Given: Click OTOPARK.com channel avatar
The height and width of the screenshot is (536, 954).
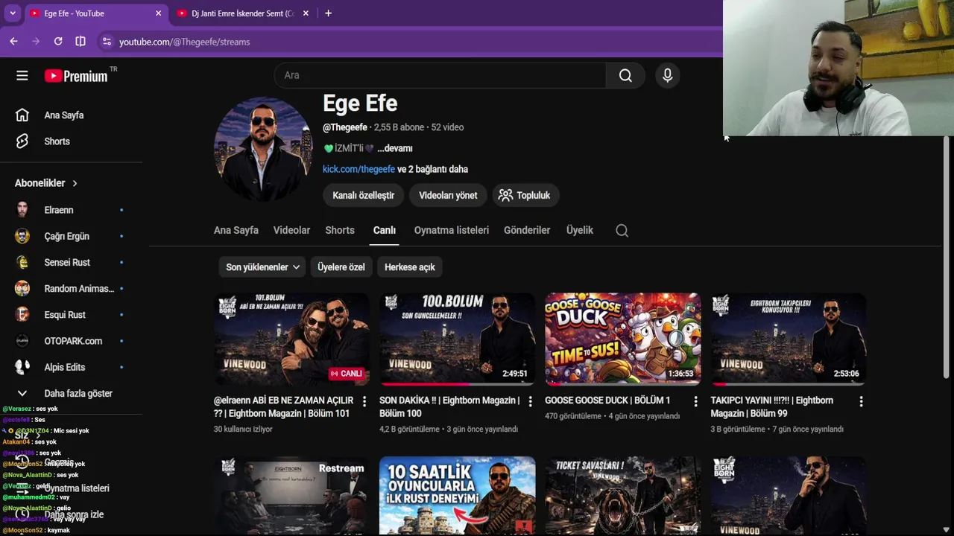Looking at the screenshot, I should click(22, 341).
